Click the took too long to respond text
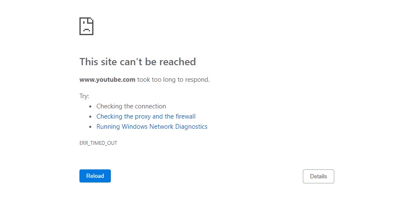 (173, 79)
